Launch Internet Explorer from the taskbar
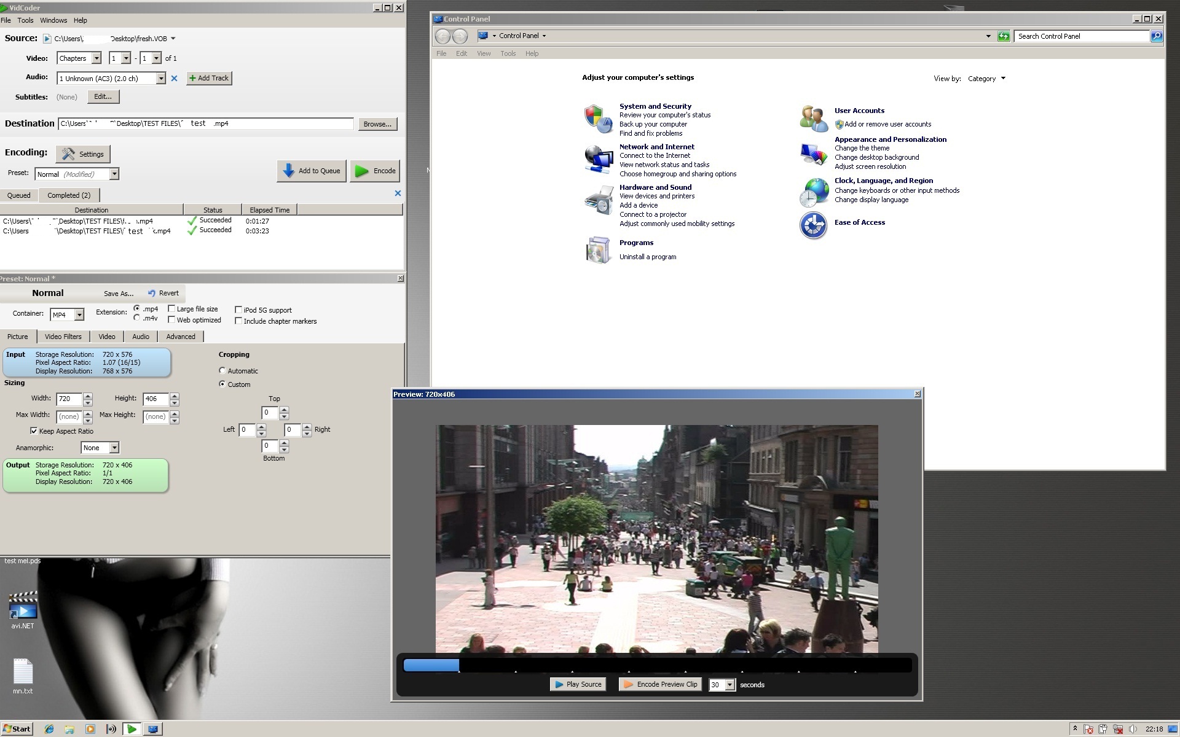The height and width of the screenshot is (737, 1180). 49,729
